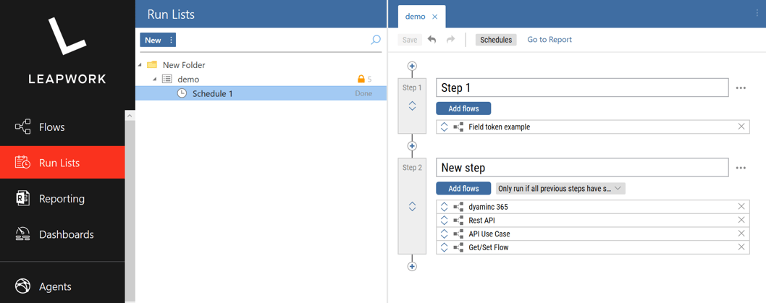Viewport: 766px width, 303px height.
Task: Open the Reporting section icon
Action: coord(22,199)
